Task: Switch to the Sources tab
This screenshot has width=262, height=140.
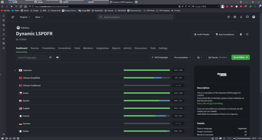Action: (35, 48)
